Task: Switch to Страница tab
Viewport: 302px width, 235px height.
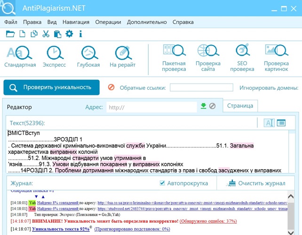Action: click(240, 106)
